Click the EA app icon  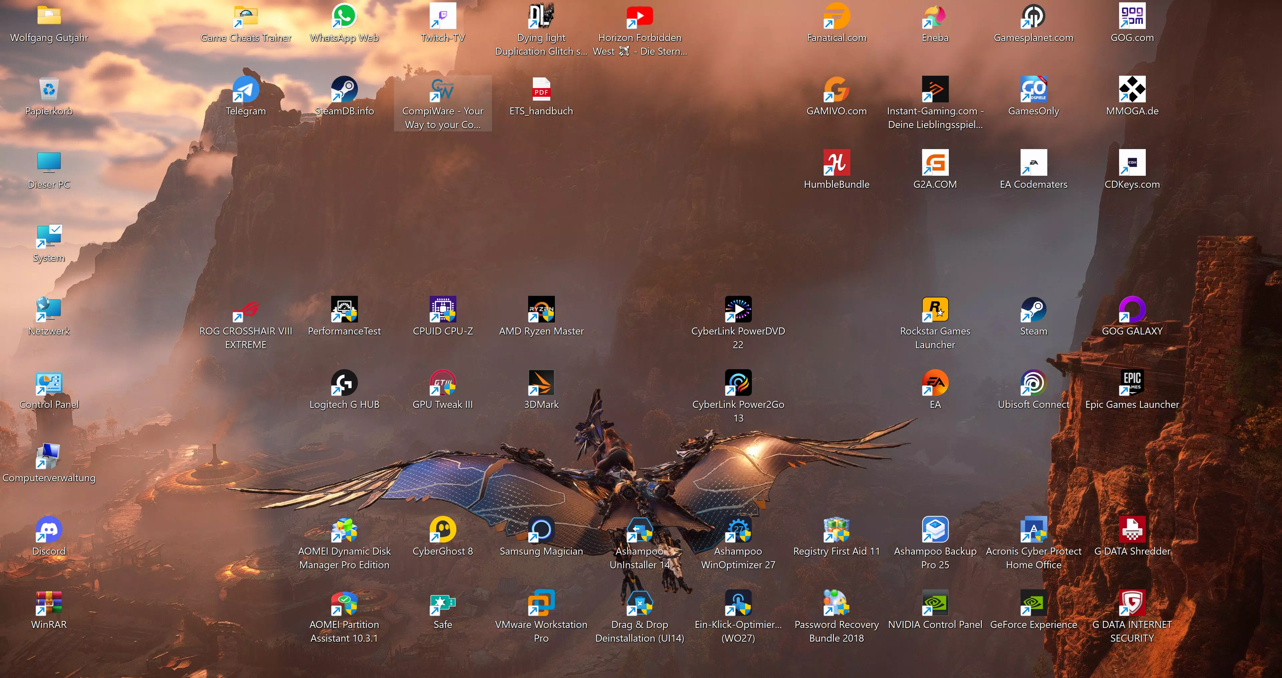coord(935,383)
